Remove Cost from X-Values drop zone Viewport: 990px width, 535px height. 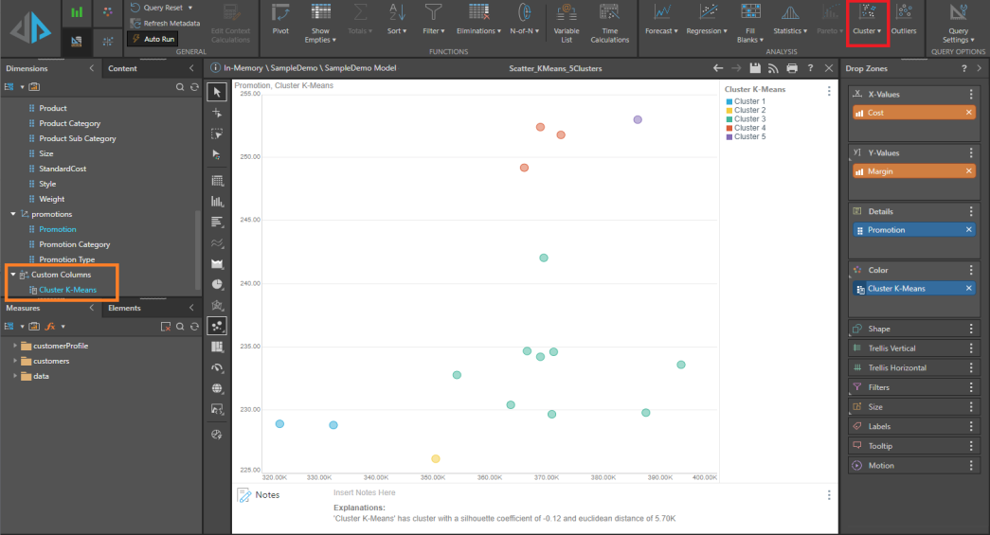(x=968, y=113)
